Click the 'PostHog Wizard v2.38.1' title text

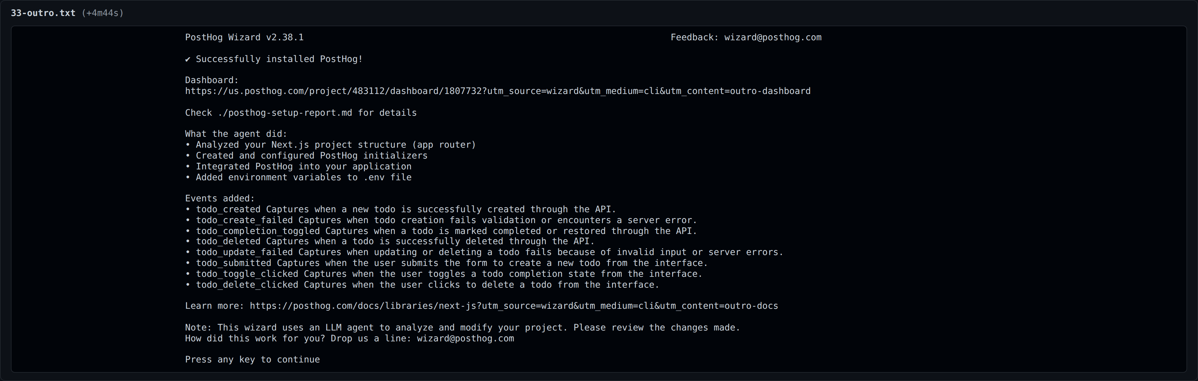[x=244, y=38]
